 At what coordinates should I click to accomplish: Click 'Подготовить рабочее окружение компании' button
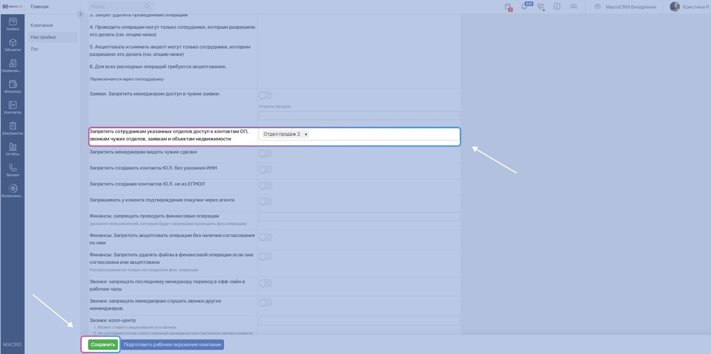point(172,345)
